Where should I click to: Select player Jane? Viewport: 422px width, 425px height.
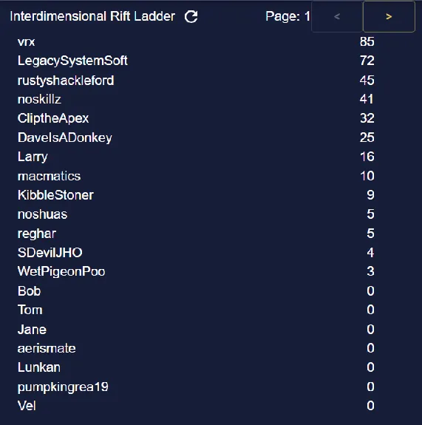coord(32,330)
